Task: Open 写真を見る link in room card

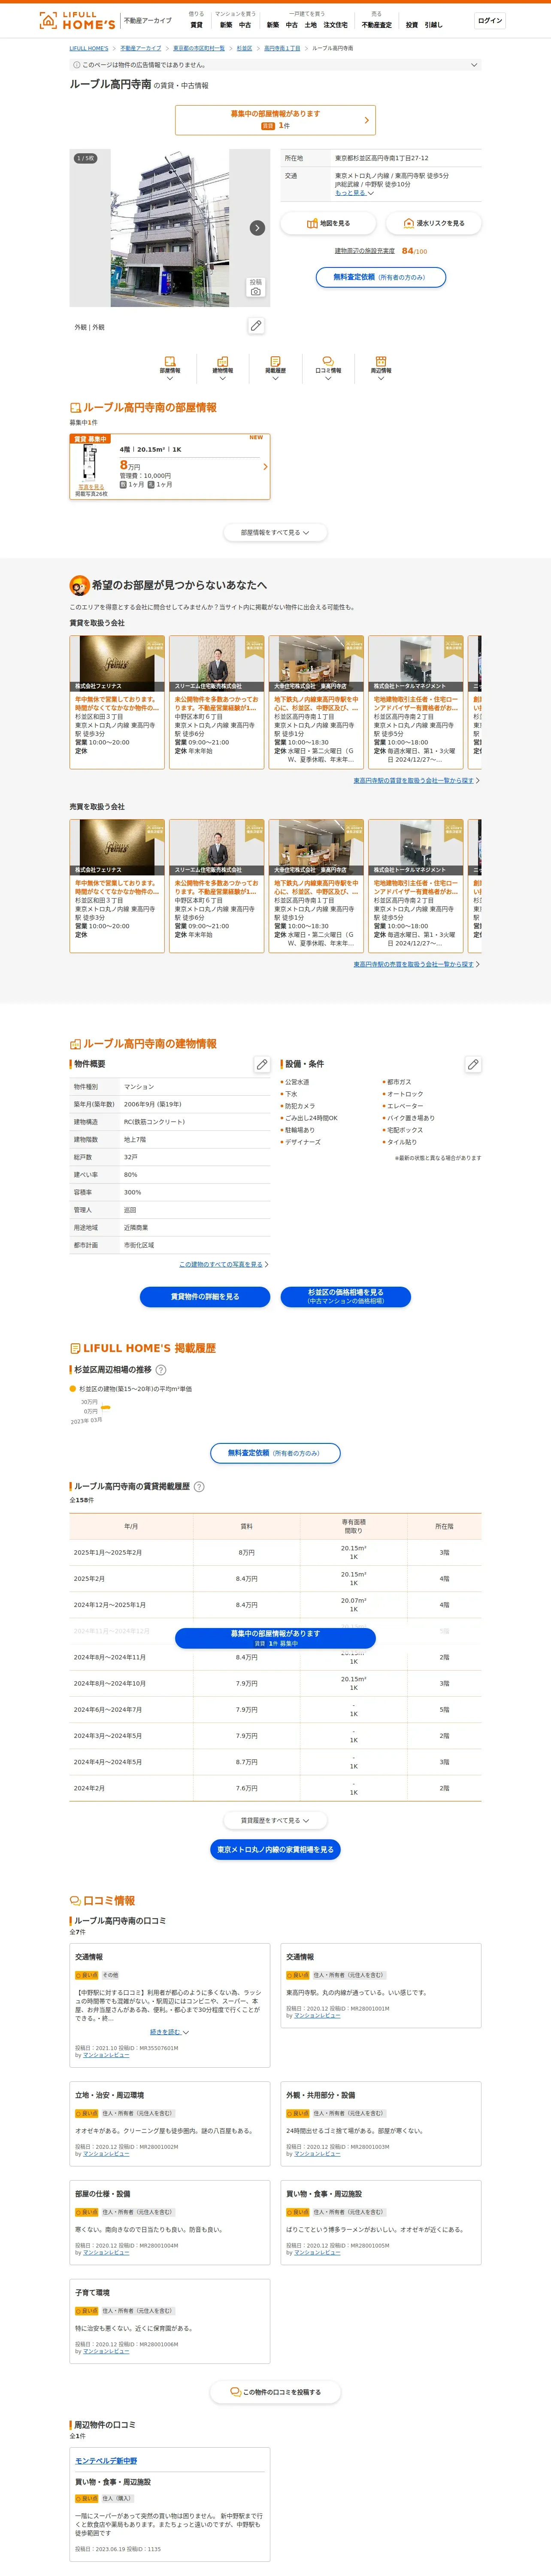Action: (x=91, y=487)
